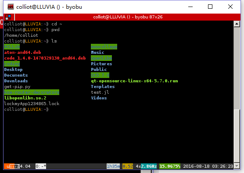
Task: Select the 0:-* window indicator in status bar
Action: (x=41, y=166)
